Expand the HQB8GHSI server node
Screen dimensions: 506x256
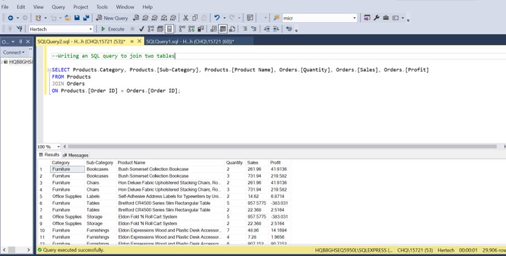point(2,61)
